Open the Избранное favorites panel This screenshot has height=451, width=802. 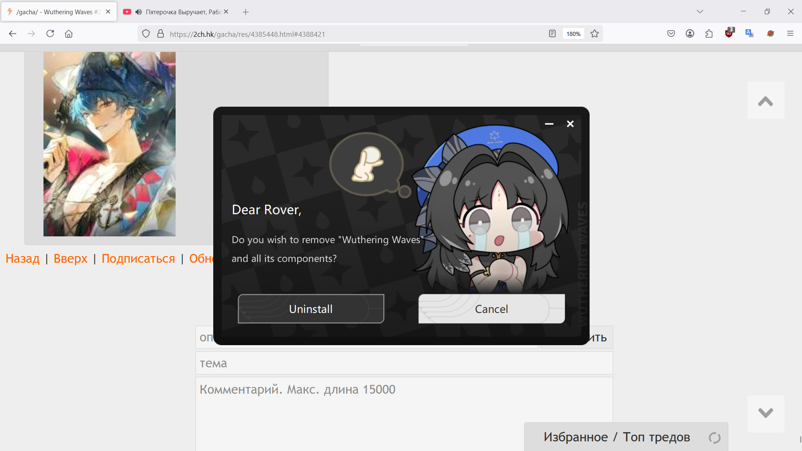[576, 437]
